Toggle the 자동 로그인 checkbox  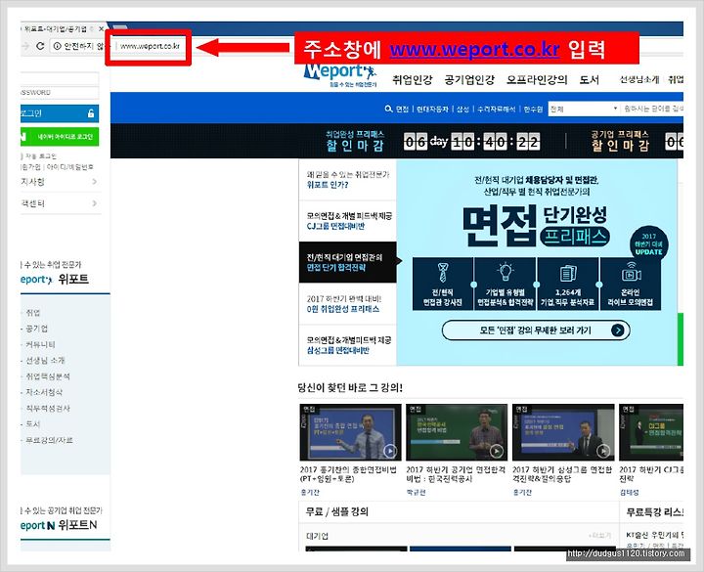[x=22, y=156]
